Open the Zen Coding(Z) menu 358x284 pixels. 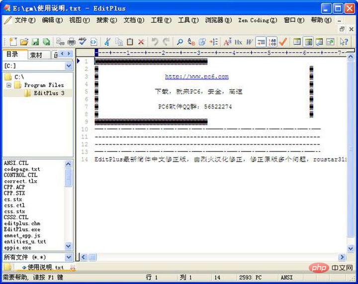pyautogui.click(x=258, y=20)
